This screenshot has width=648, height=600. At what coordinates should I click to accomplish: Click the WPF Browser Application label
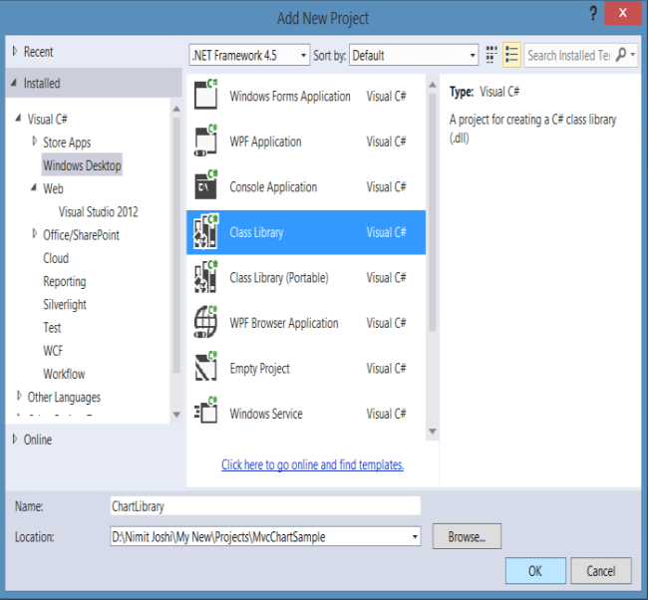[284, 323]
